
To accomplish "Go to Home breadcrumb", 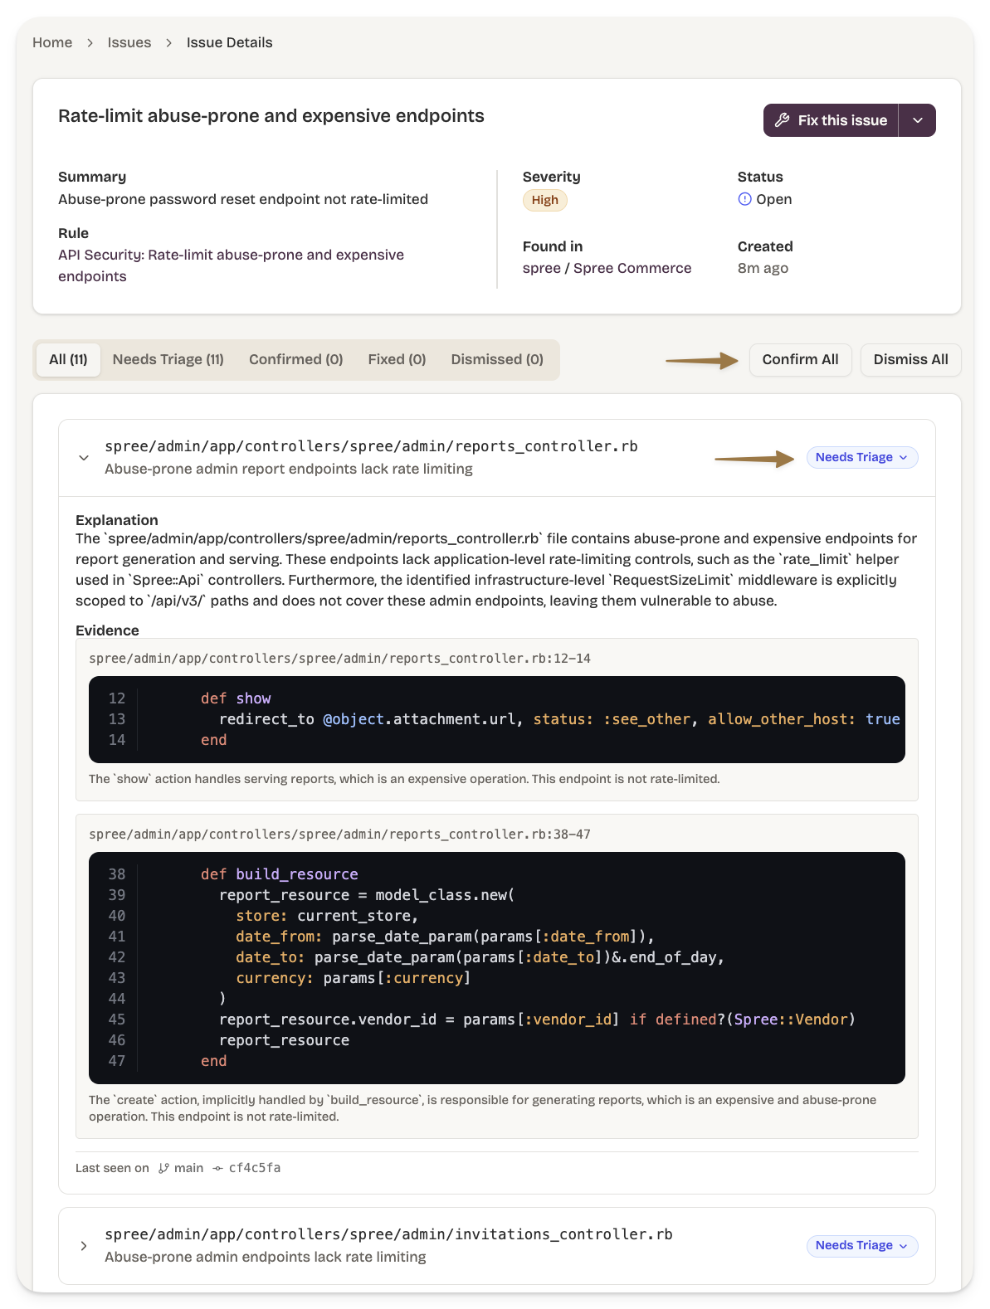I will pos(52,42).
